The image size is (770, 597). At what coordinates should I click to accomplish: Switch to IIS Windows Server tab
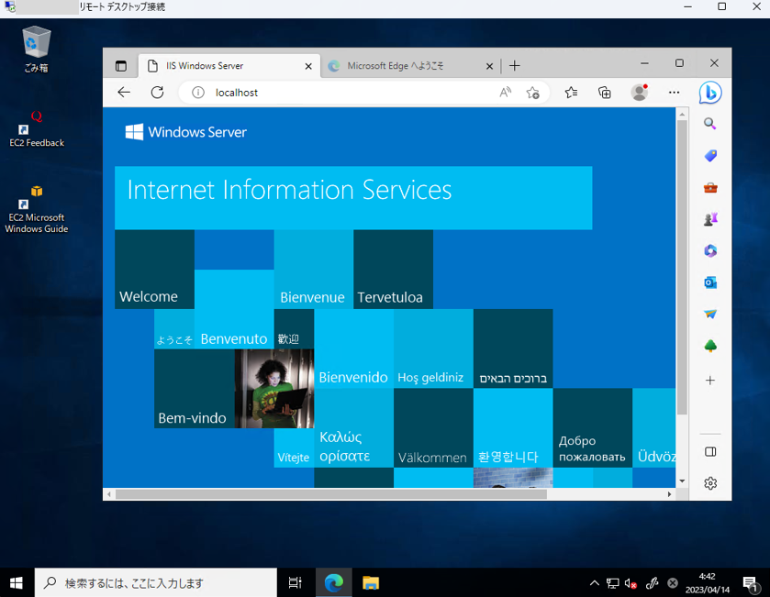tap(229, 66)
